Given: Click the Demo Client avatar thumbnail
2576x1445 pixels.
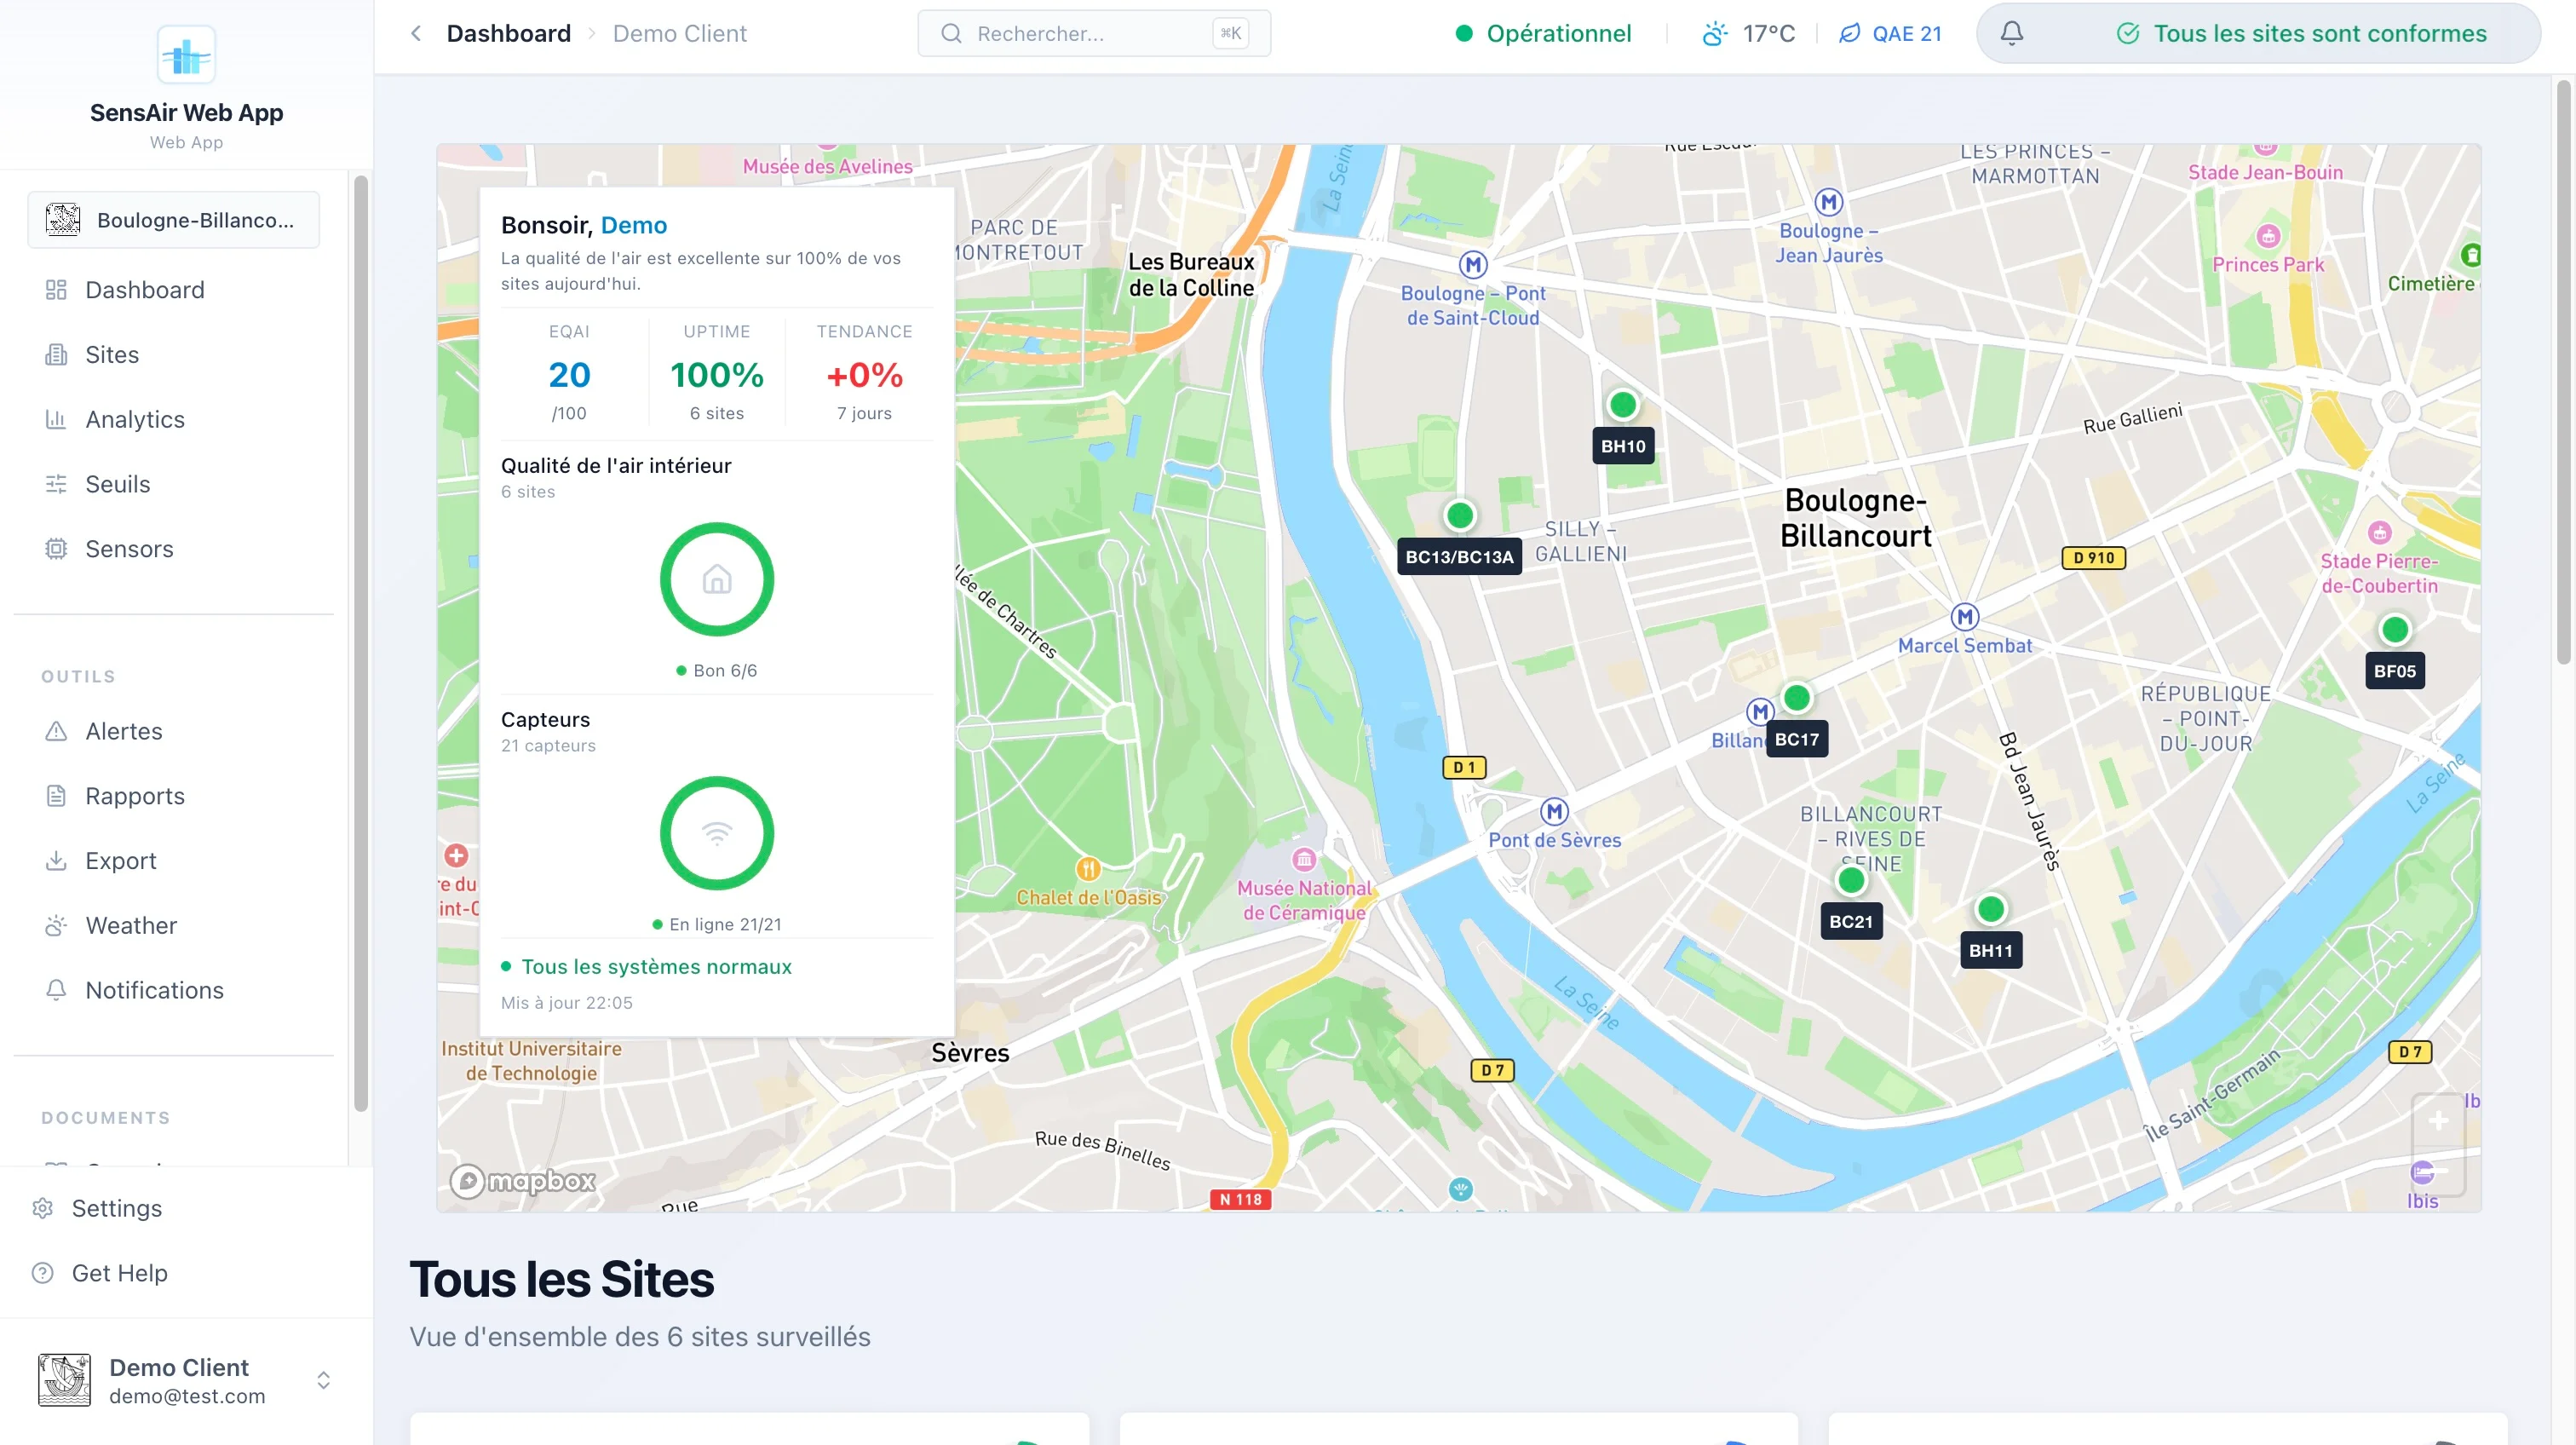Looking at the screenshot, I should (64, 1381).
